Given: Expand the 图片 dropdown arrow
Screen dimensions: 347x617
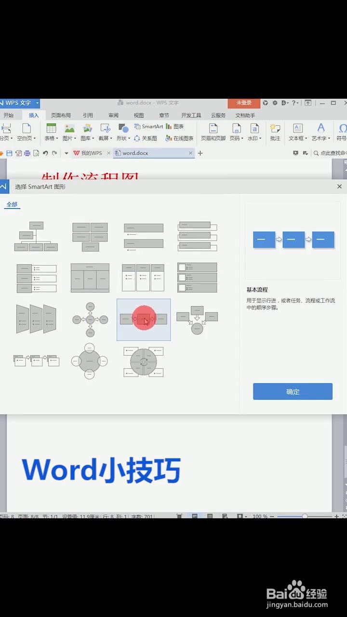Looking at the screenshot, I should pyautogui.click(x=75, y=139).
